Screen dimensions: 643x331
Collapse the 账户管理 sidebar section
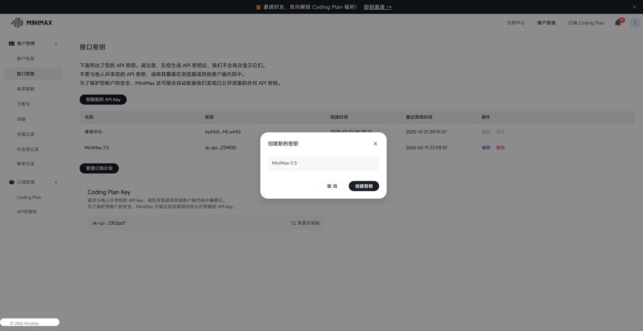[x=56, y=44]
